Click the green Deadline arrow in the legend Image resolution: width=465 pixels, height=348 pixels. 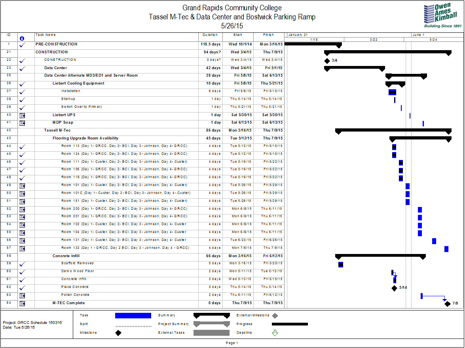pos(275,332)
